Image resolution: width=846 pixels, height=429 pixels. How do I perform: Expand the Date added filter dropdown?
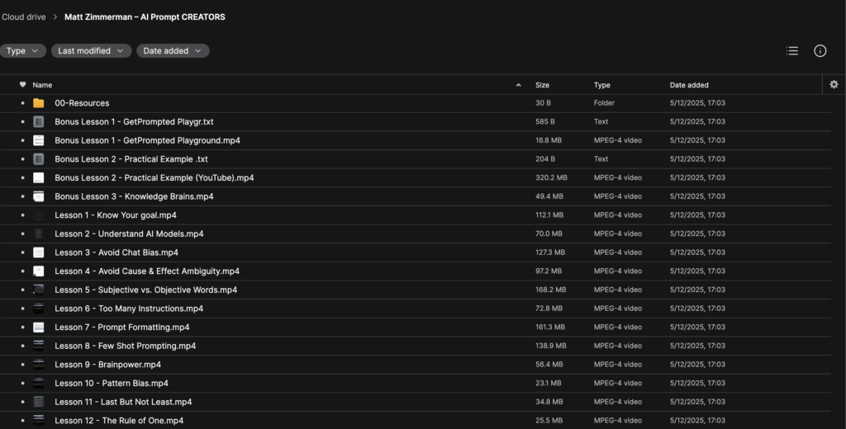coord(173,50)
